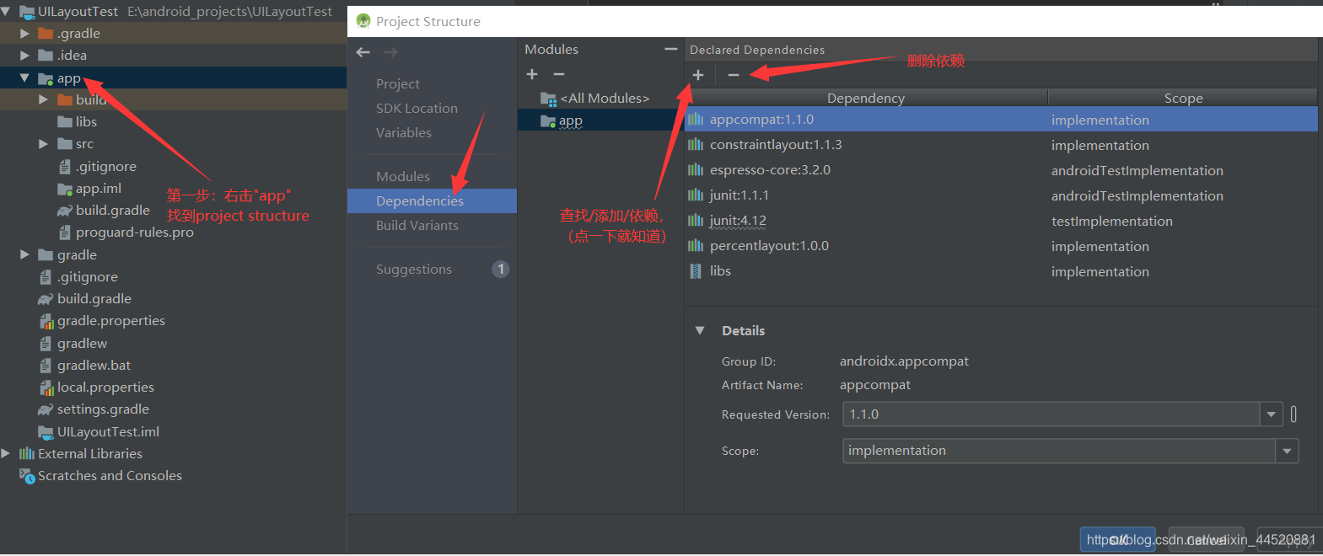This screenshot has height=556, width=1323.
Task: Click the External Libraries icon
Action: (27, 454)
